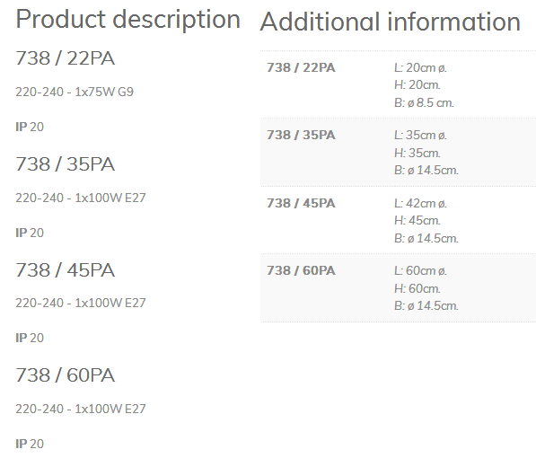Select the 738 / 45PA product heading
Image resolution: width=536 pixels, height=458 pixels.
pyautogui.click(x=65, y=270)
